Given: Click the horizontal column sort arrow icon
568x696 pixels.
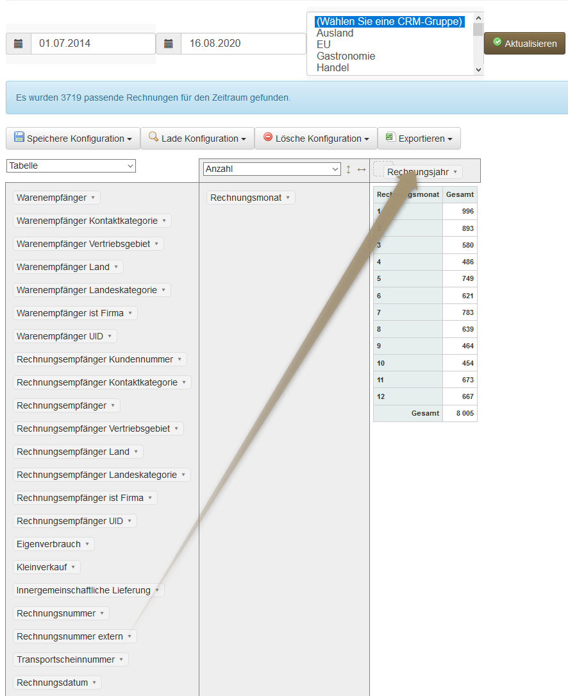Looking at the screenshot, I should pyautogui.click(x=362, y=169).
